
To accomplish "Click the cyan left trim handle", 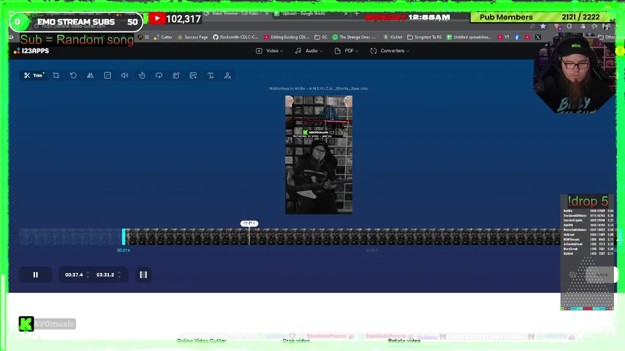I will 124,237.
